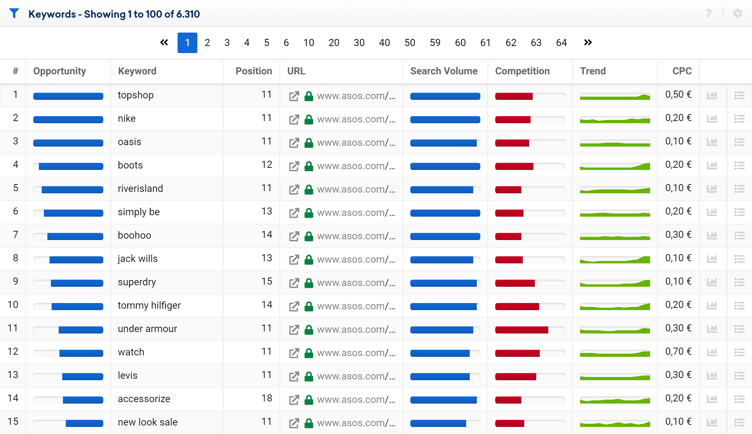
Task: Open external link icon in topshop row
Action: 294,96
